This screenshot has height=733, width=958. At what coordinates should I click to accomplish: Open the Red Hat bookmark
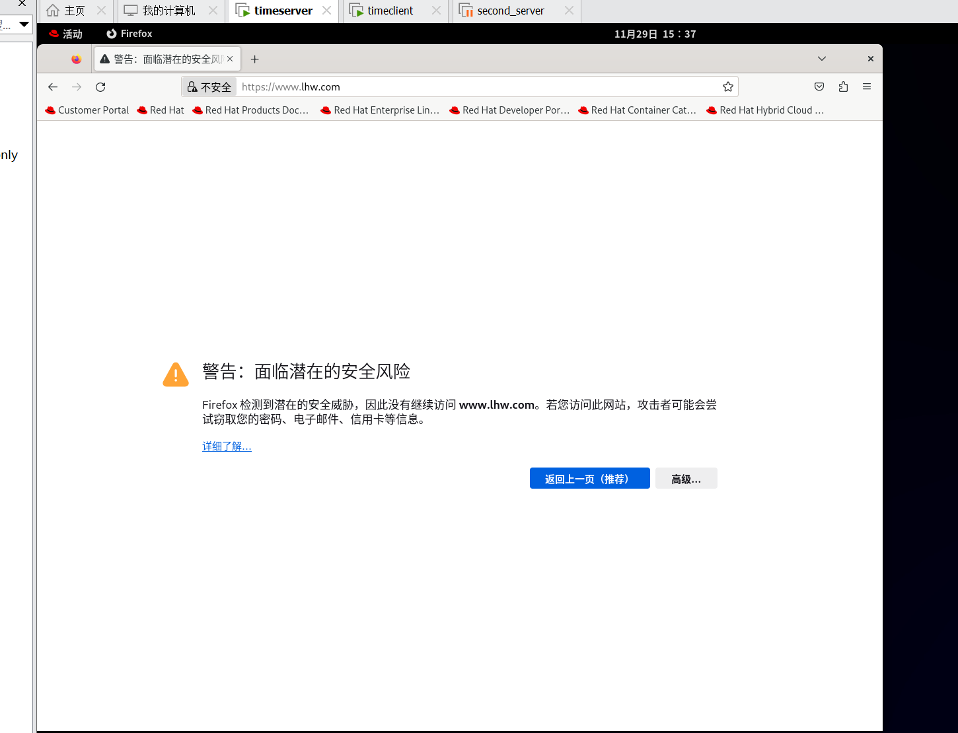tap(161, 110)
